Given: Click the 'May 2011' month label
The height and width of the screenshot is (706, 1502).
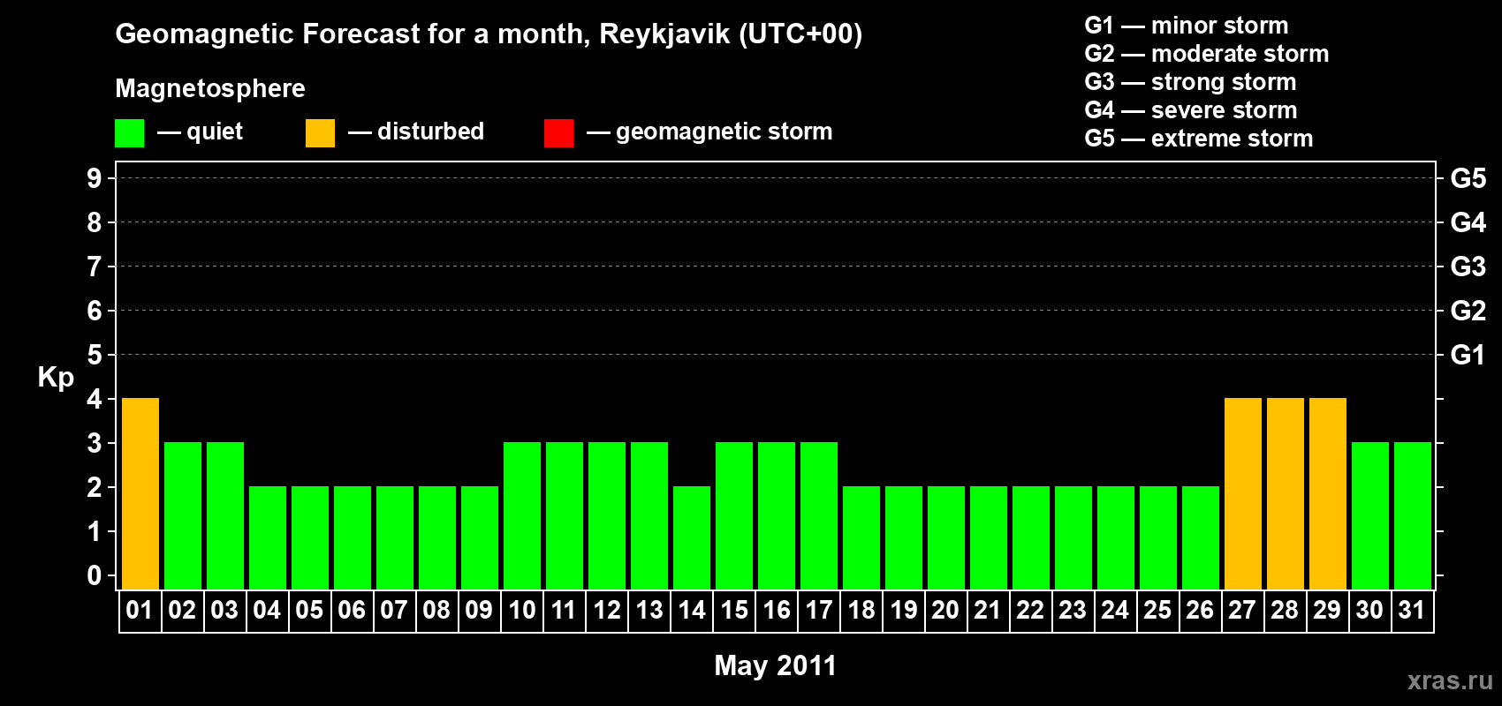Looking at the screenshot, I should point(776,665).
